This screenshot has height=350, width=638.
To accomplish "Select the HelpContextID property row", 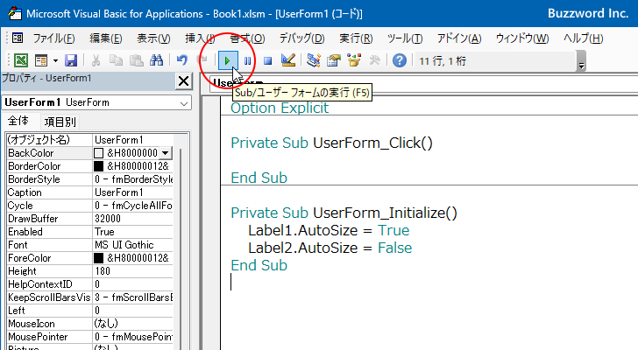I will tap(89, 284).
